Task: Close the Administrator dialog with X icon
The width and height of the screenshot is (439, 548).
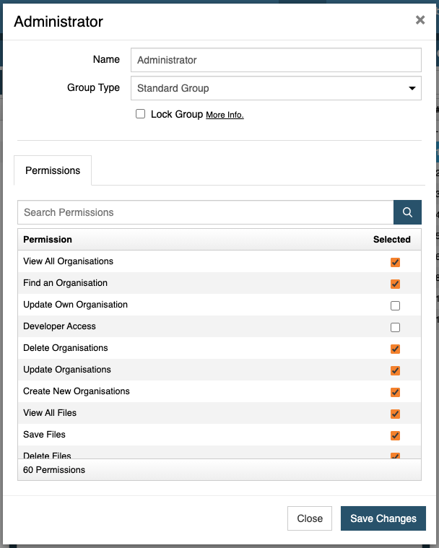Action: tap(420, 20)
